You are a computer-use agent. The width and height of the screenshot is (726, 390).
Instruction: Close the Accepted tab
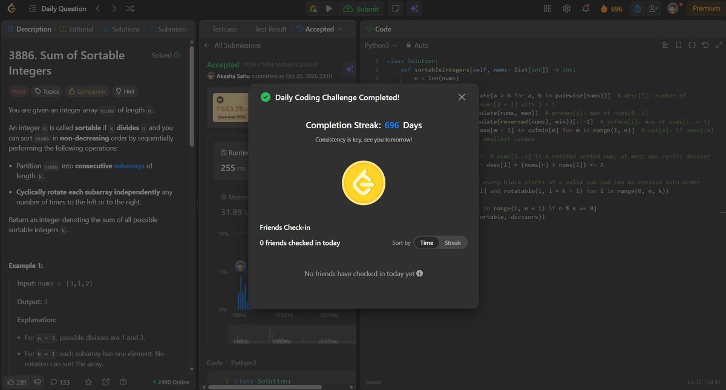click(339, 29)
